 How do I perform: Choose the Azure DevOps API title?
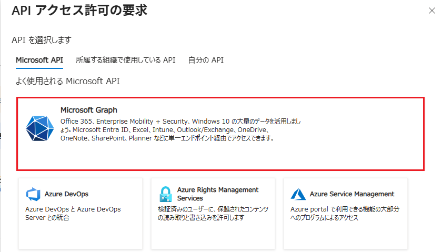pos(66,194)
